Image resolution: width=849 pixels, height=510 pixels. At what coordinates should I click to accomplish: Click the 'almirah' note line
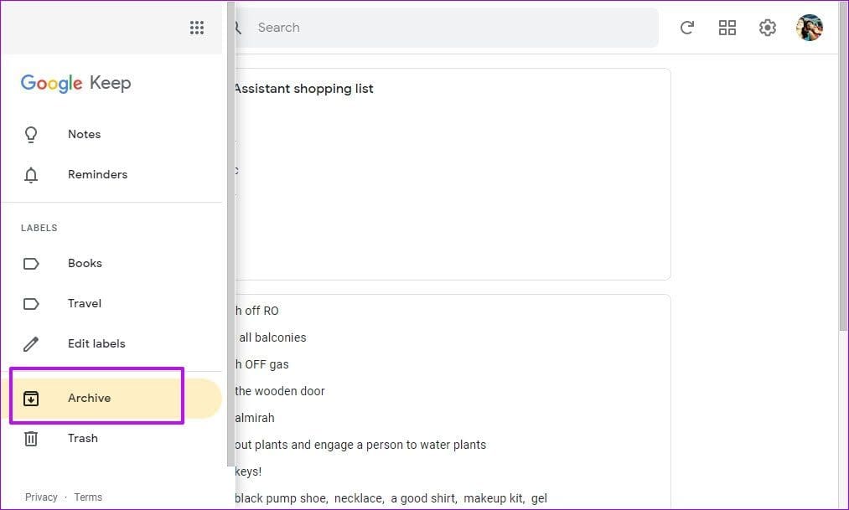point(255,418)
